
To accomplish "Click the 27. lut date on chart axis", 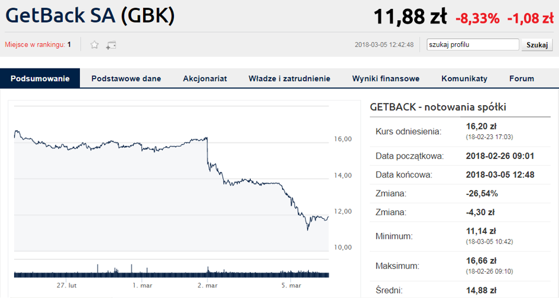I will [x=67, y=285].
